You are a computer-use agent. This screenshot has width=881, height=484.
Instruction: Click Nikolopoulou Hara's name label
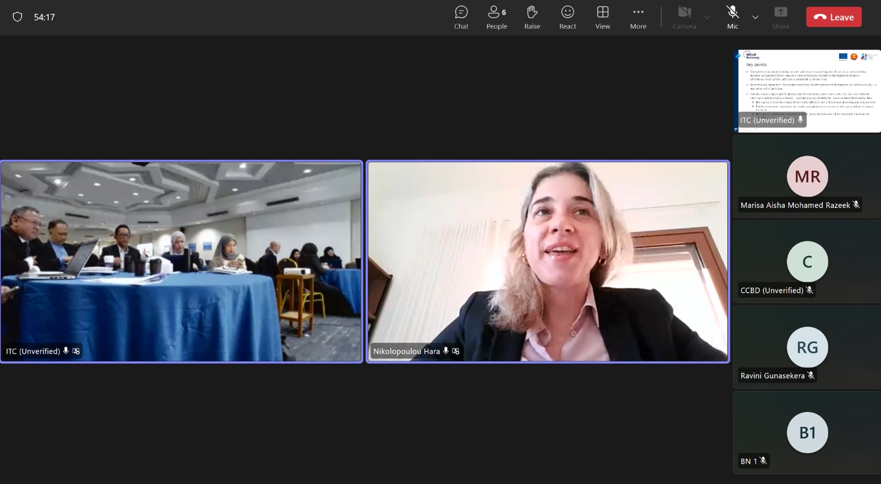(406, 351)
